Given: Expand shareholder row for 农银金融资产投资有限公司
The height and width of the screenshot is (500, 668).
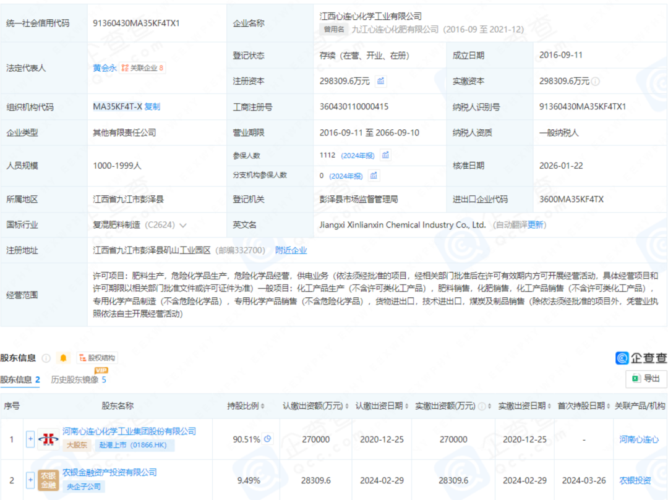Looking at the screenshot, I should click(x=29, y=480).
